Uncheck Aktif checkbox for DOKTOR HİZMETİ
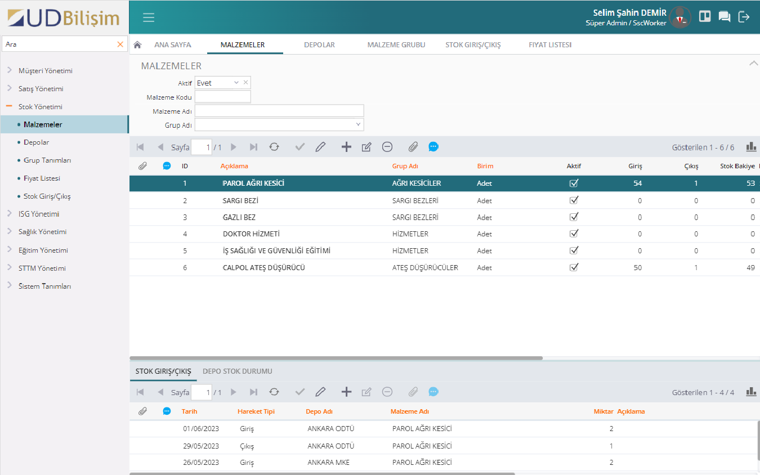The height and width of the screenshot is (475, 760). (574, 234)
